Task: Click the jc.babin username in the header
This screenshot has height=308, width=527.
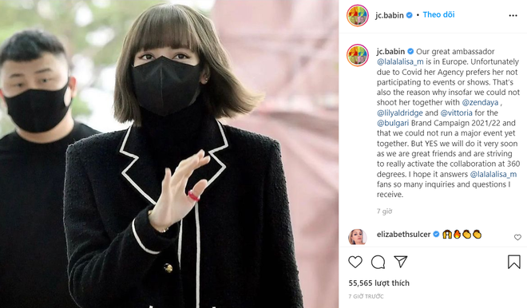Action: tap(389, 15)
